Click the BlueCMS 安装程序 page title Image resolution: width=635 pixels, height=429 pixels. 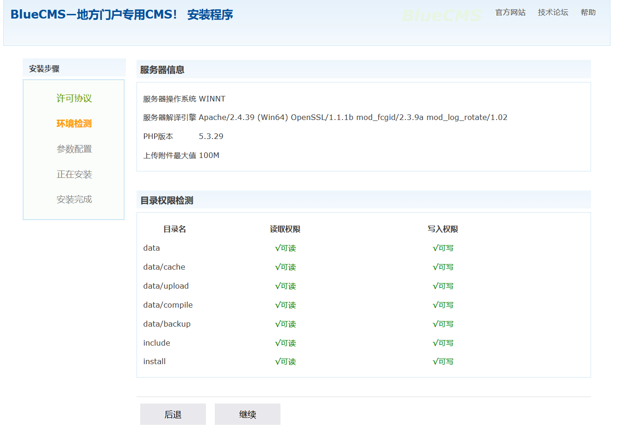tap(122, 15)
